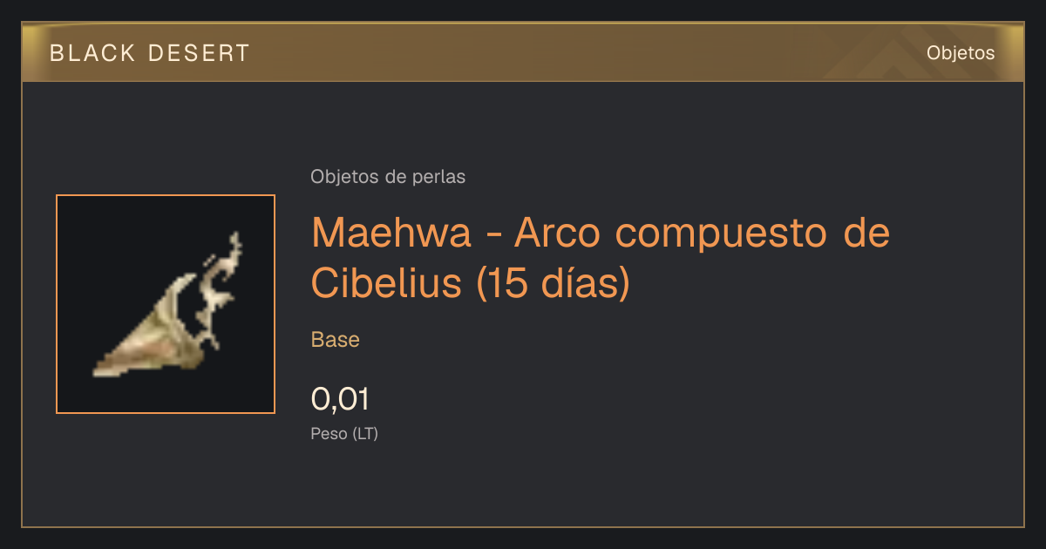Click the (15 días) duration text

[553, 282]
